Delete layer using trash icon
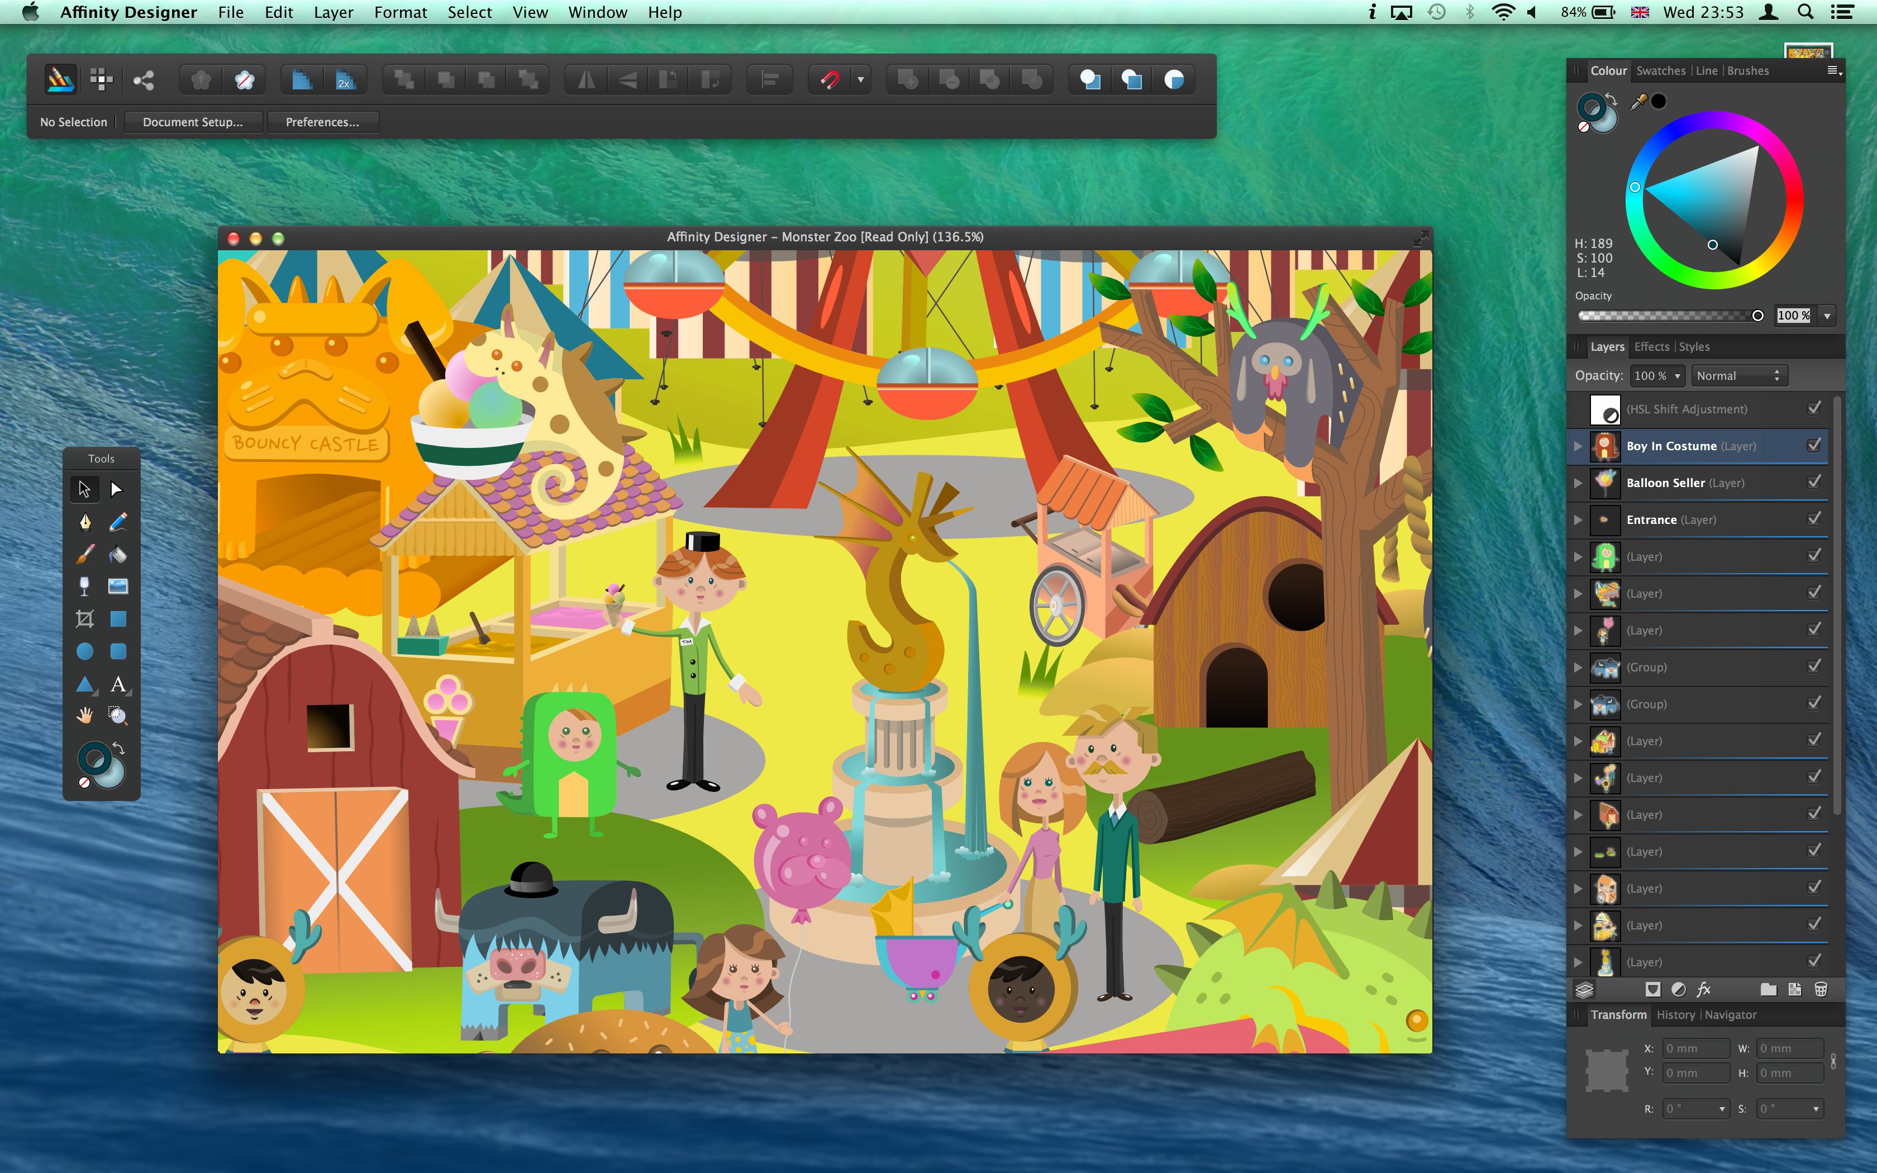Viewport: 1877px width, 1173px height. [1821, 989]
